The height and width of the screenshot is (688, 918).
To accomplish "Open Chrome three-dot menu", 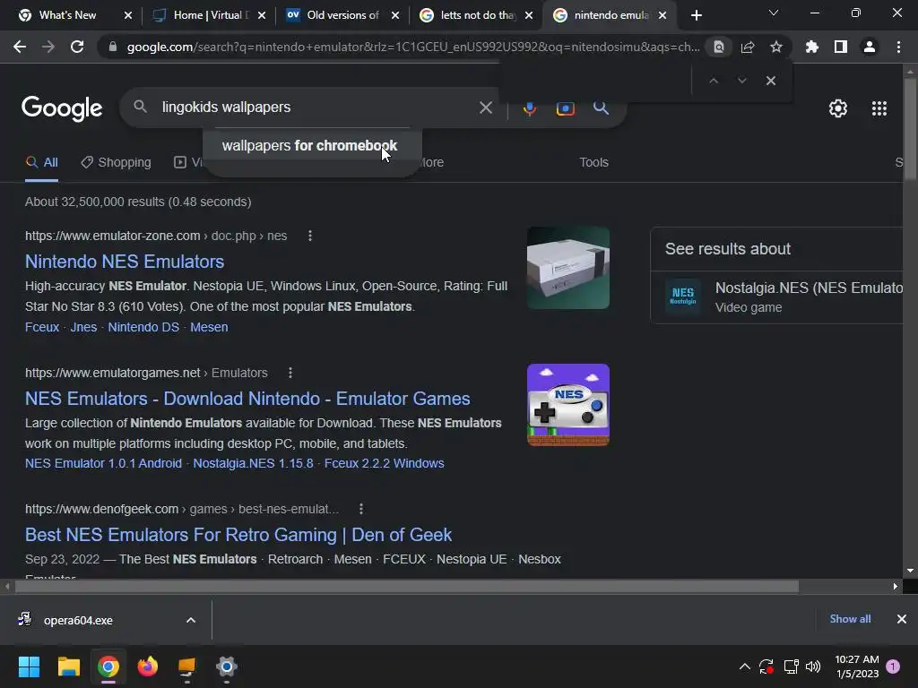I will point(898,47).
